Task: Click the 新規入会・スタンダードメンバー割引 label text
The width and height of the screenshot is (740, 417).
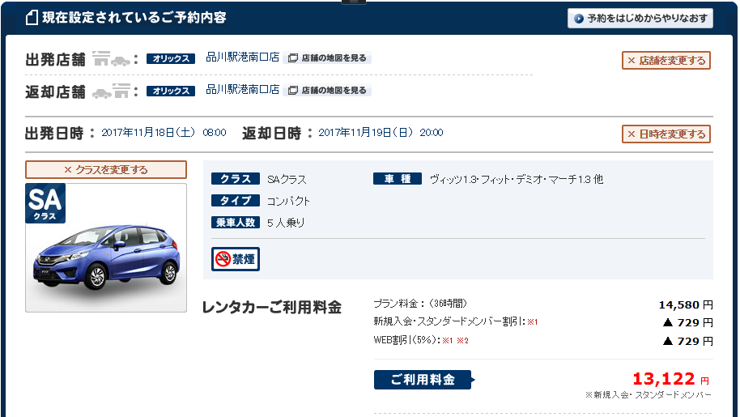Action: 449,321
